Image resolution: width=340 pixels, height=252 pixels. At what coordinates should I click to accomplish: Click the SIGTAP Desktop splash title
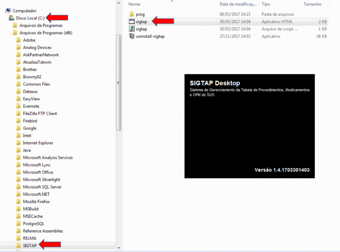click(215, 83)
